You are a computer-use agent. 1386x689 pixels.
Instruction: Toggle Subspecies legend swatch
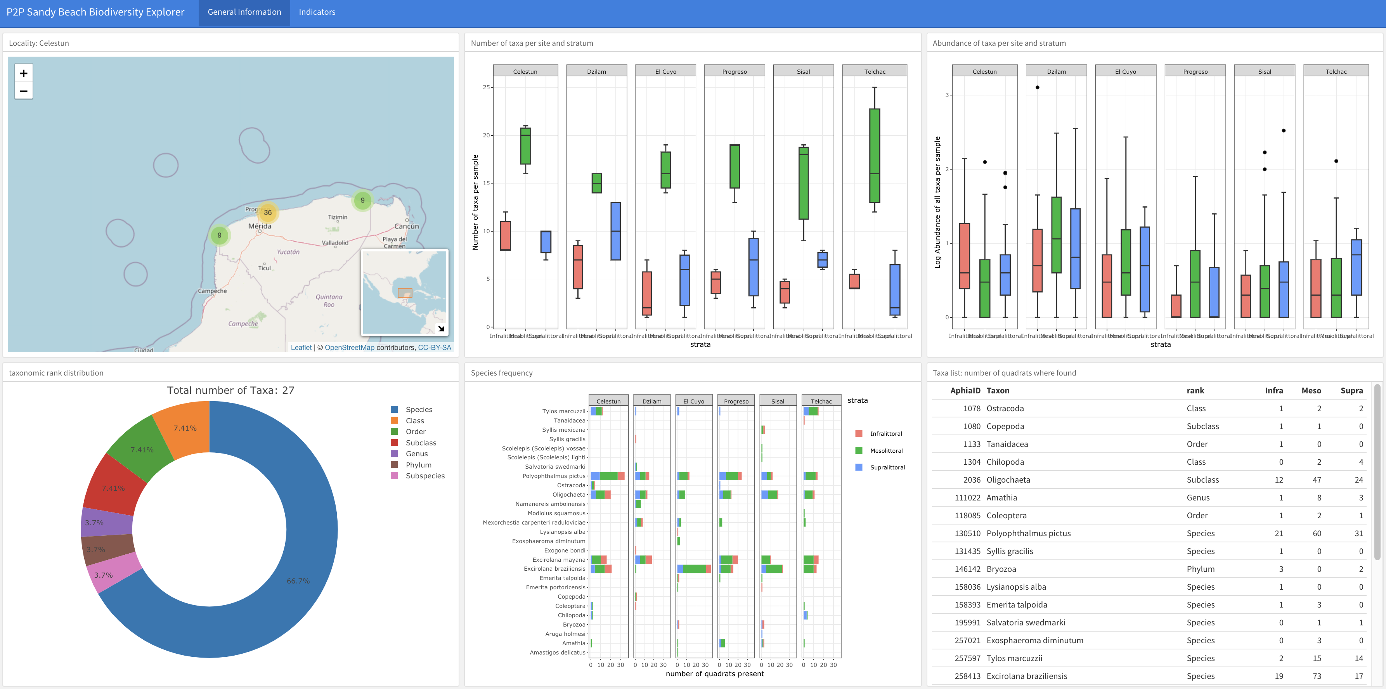point(394,476)
